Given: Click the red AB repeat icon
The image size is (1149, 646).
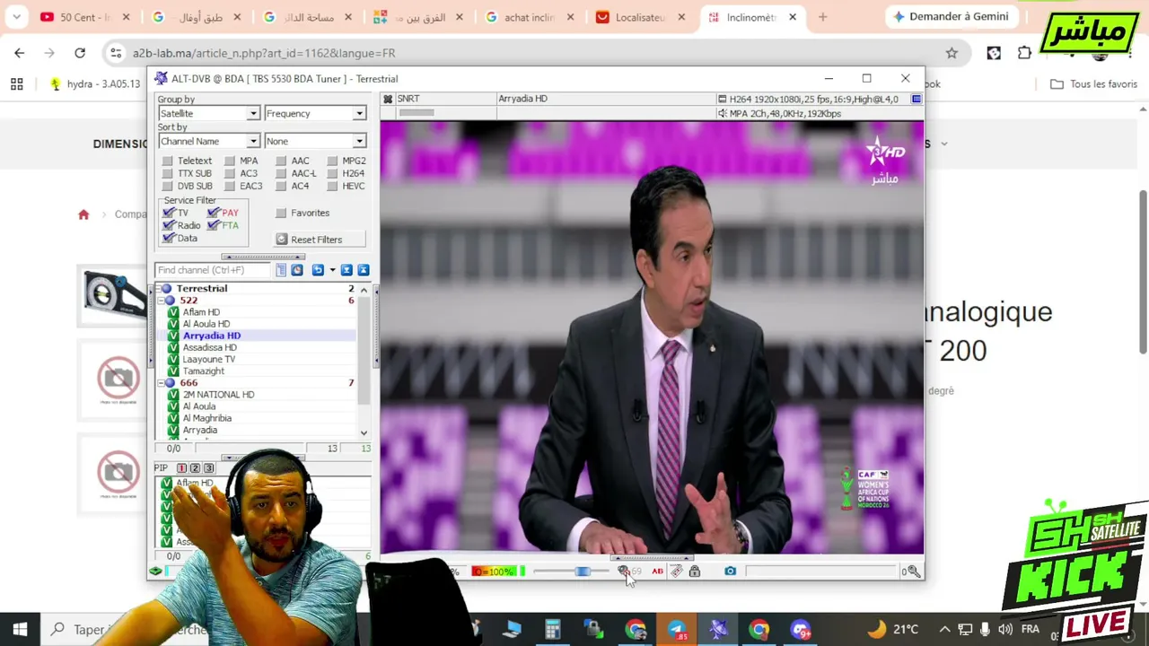Looking at the screenshot, I should click(658, 572).
